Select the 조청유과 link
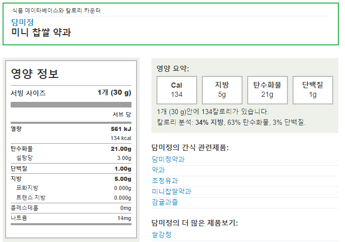Image resolution: width=345 pixels, height=242 pixels. point(165,181)
